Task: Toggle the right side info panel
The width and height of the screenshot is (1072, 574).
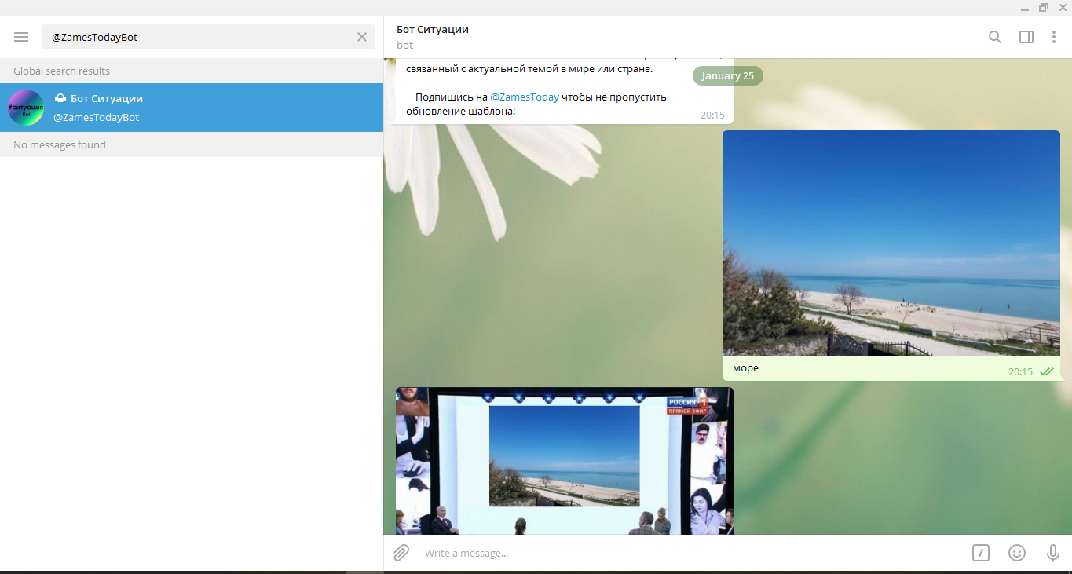Action: click(1026, 37)
